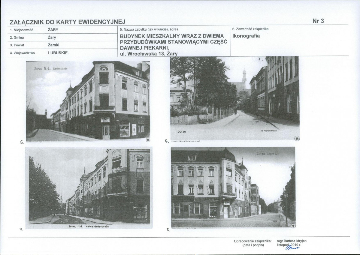Image resolution: width=360 pixels, height=255 pixels.
Task: Select the Kl. Gartenstrasse street postcard numbered 6
Action: coord(235,98)
